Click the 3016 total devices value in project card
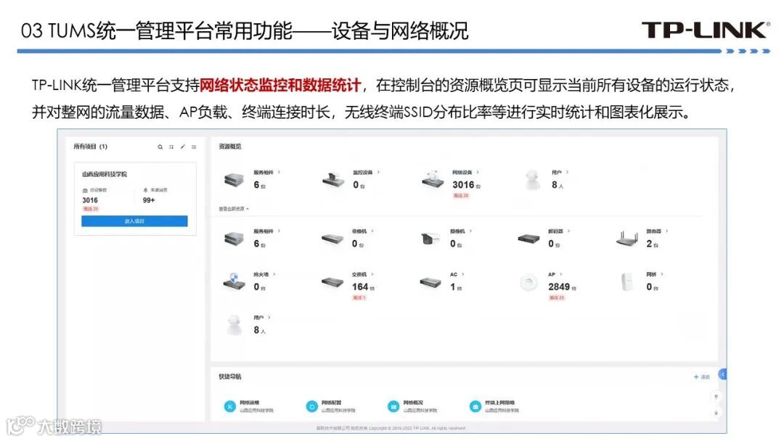 tap(90, 200)
